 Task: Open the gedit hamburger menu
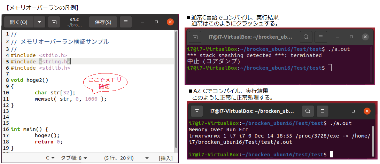click(x=125, y=22)
